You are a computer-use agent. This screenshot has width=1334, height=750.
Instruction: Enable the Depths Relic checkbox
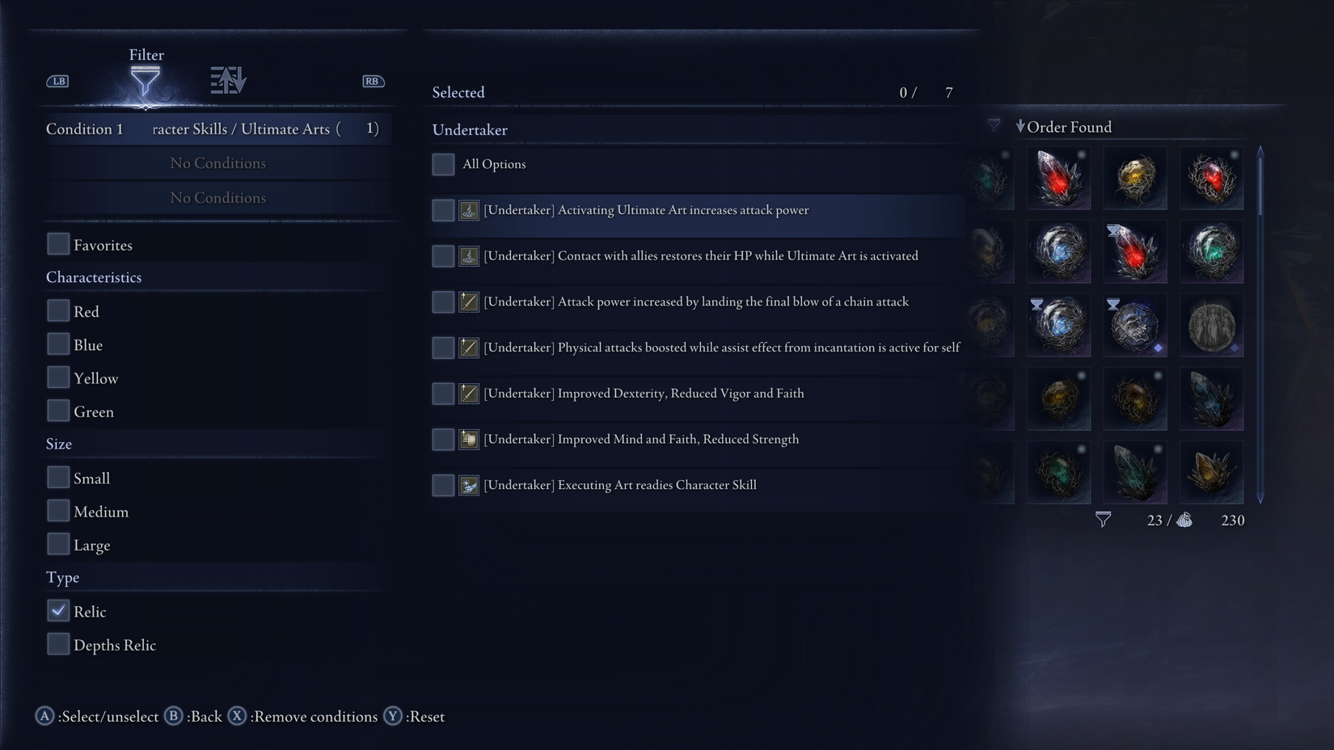[58, 644]
